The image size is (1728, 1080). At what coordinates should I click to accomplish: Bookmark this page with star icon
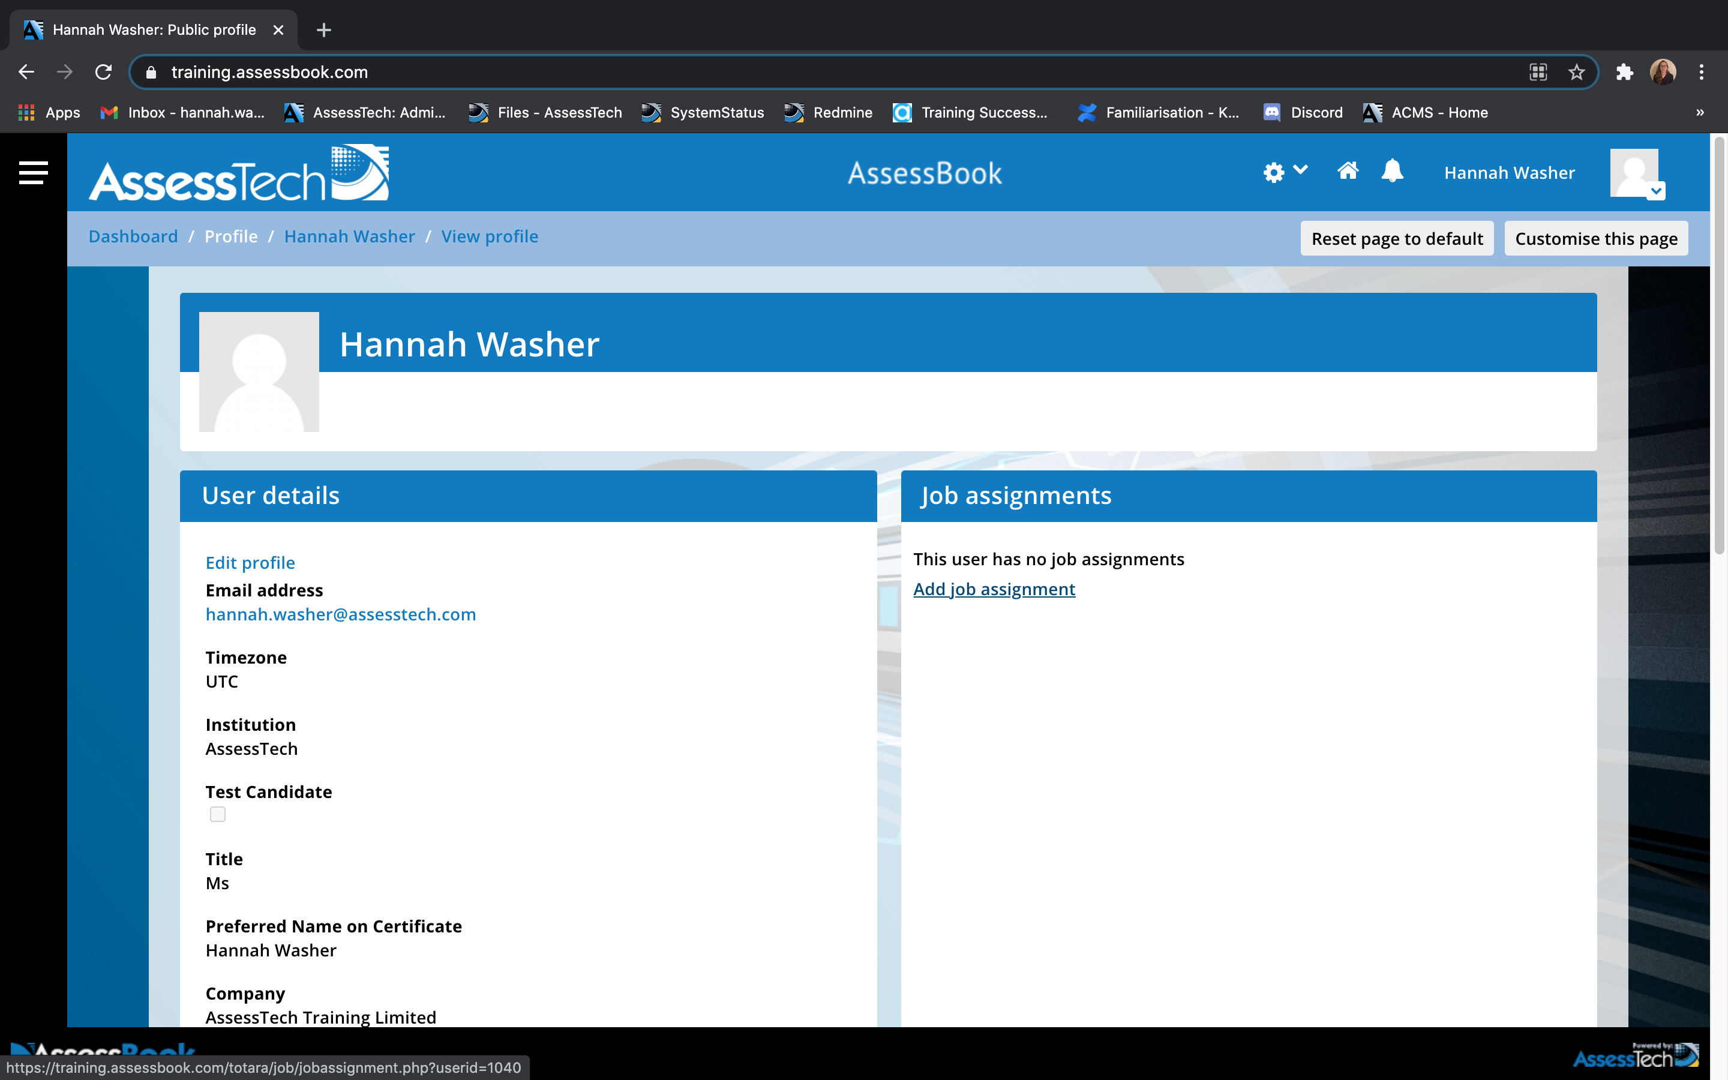pos(1576,72)
